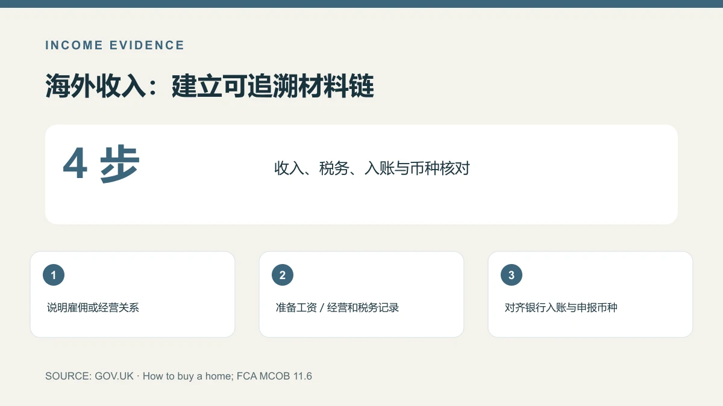The height and width of the screenshot is (406, 723).
Task: Click the FCA MCOB 11.6 reference
Action: 278,376
